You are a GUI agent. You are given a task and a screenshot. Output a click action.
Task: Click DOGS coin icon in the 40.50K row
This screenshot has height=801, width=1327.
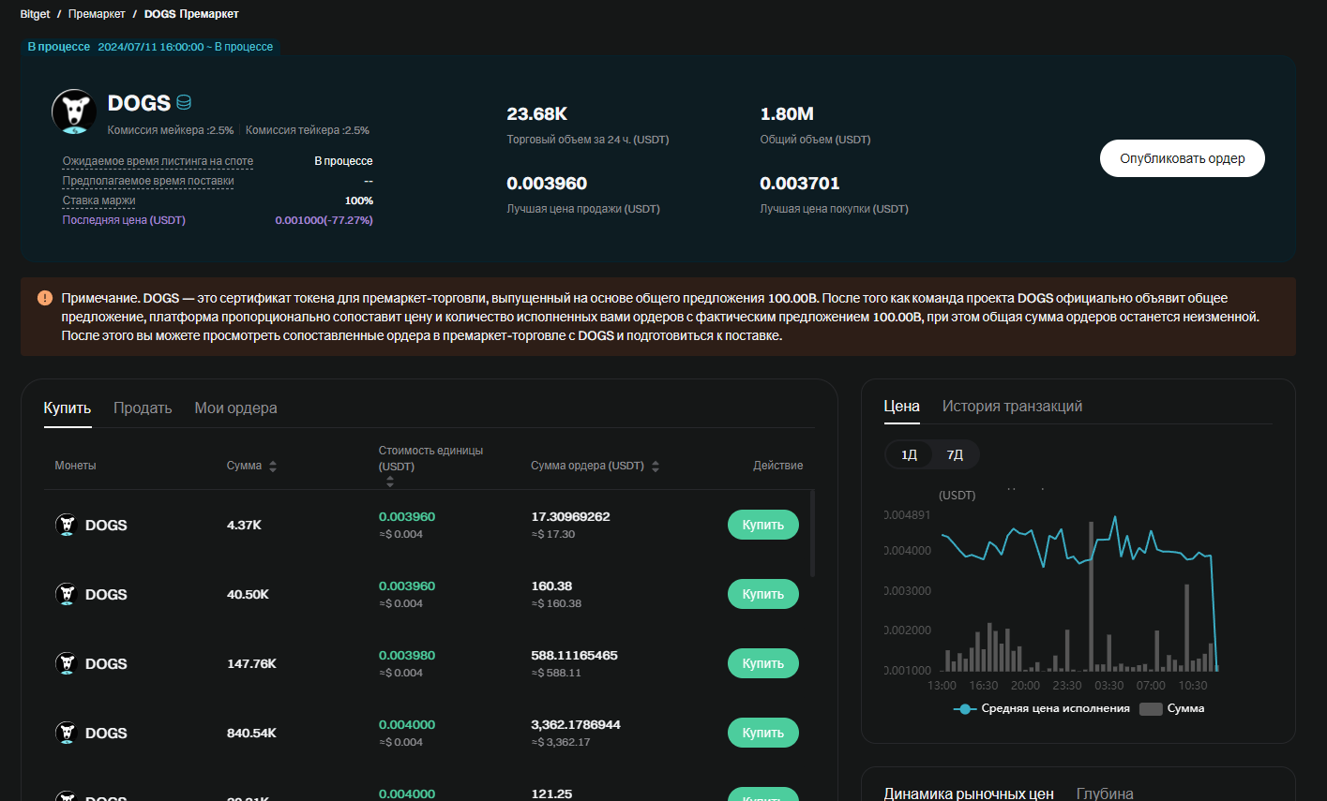[x=66, y=594]
